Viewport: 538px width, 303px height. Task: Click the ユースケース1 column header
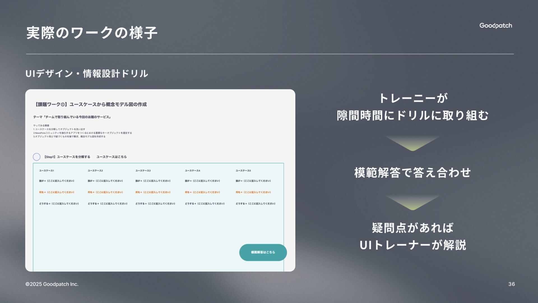pyautogui.click(x=47, y=171)
